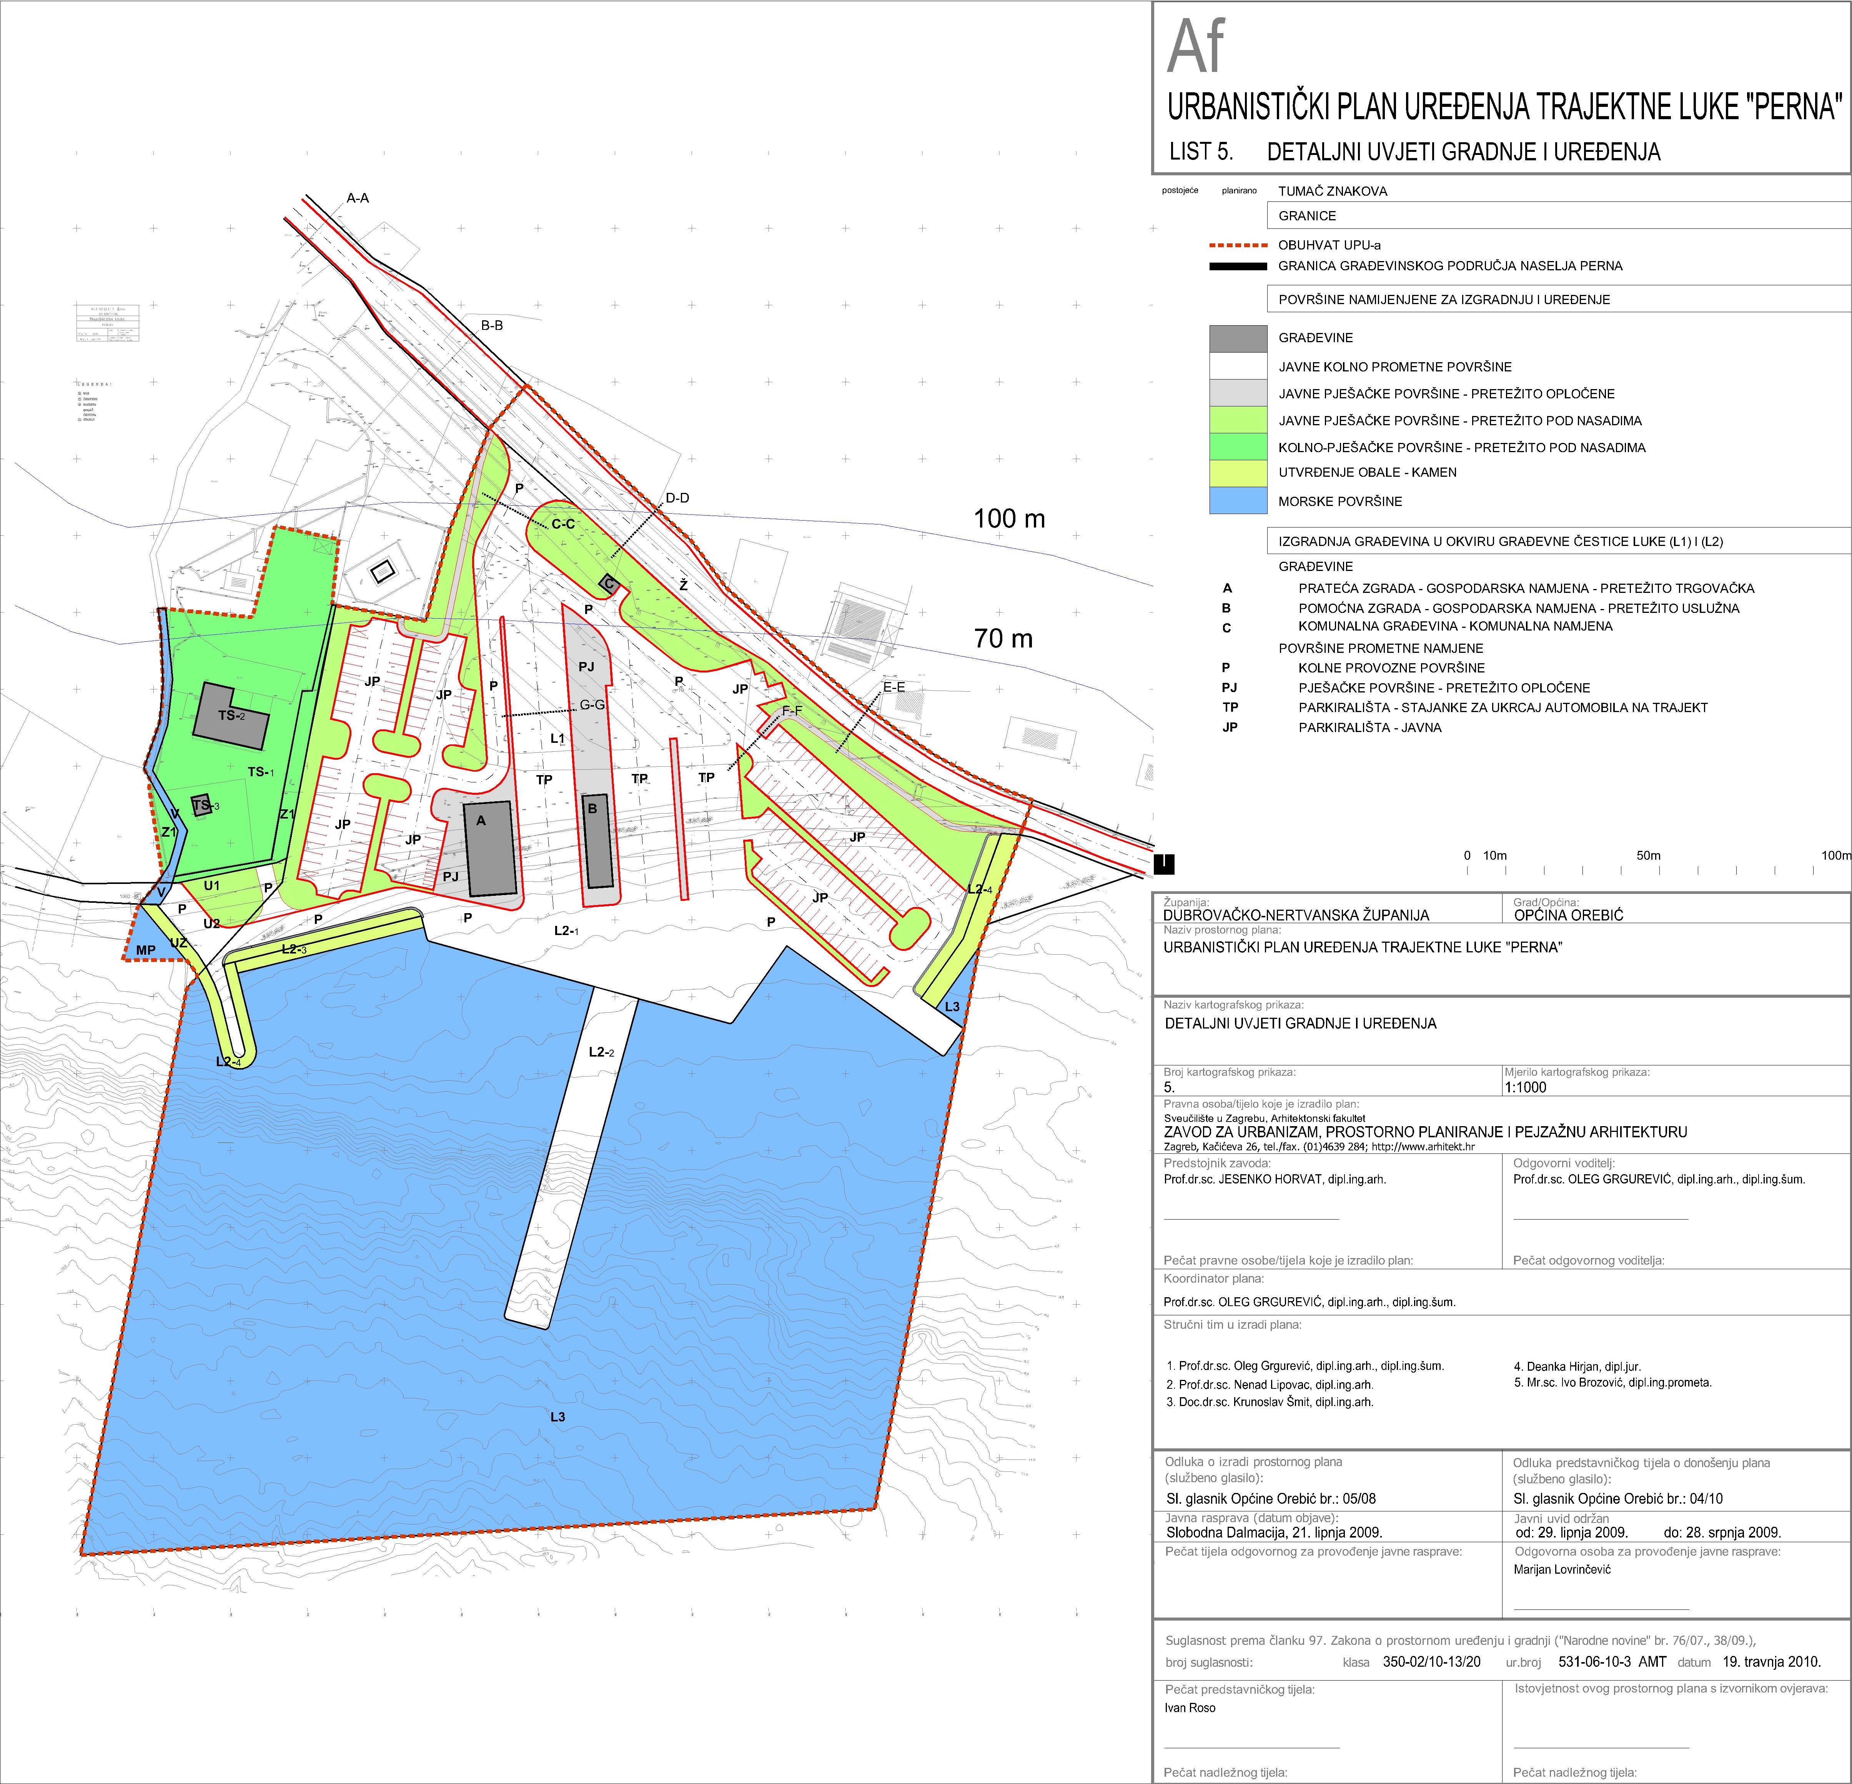This screenshot has width=1852, height=1784.
Task: Click the gray GRAĐEVINE legend swatch
Action: click(1238, 338)
